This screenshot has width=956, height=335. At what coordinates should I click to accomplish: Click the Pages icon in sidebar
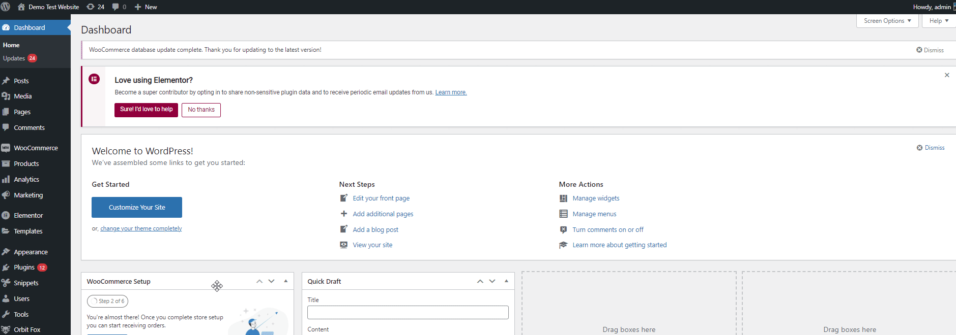pos(6,112)
